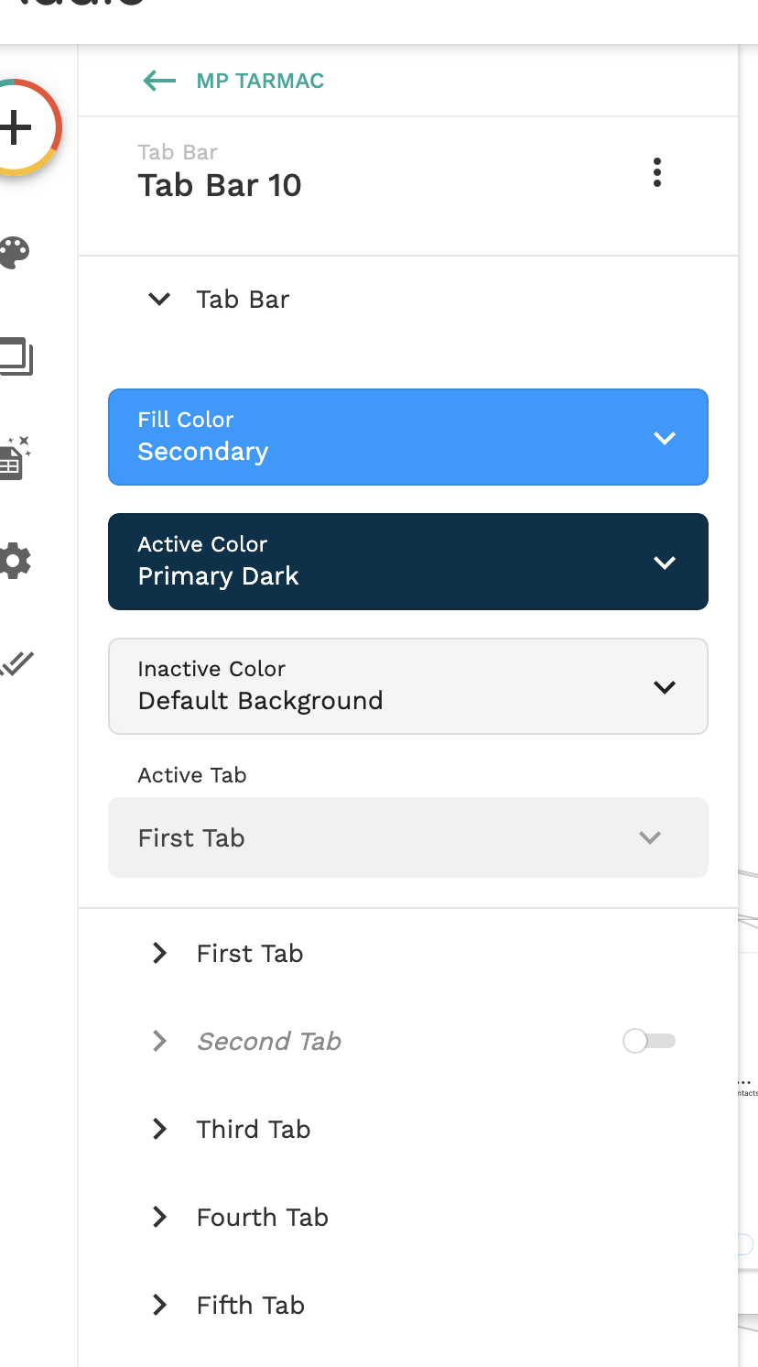This screenshot has width=758, height=1367.
Task: Collapse the Tab Bar section
Action: 159,300
